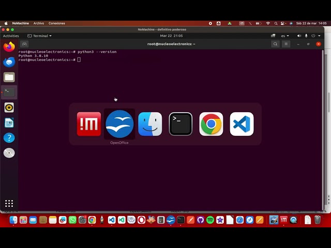
Task: Open the Conexiones menu
Action: (57, 23)
